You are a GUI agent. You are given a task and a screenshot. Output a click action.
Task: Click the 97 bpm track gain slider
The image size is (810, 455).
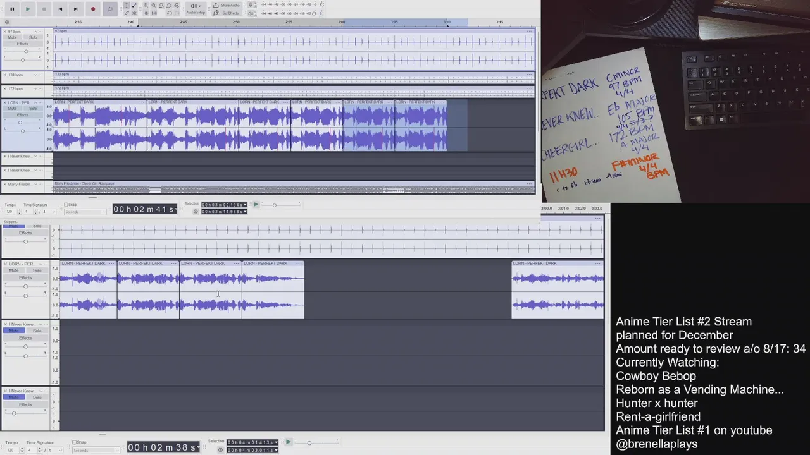(x=25, y=52)
